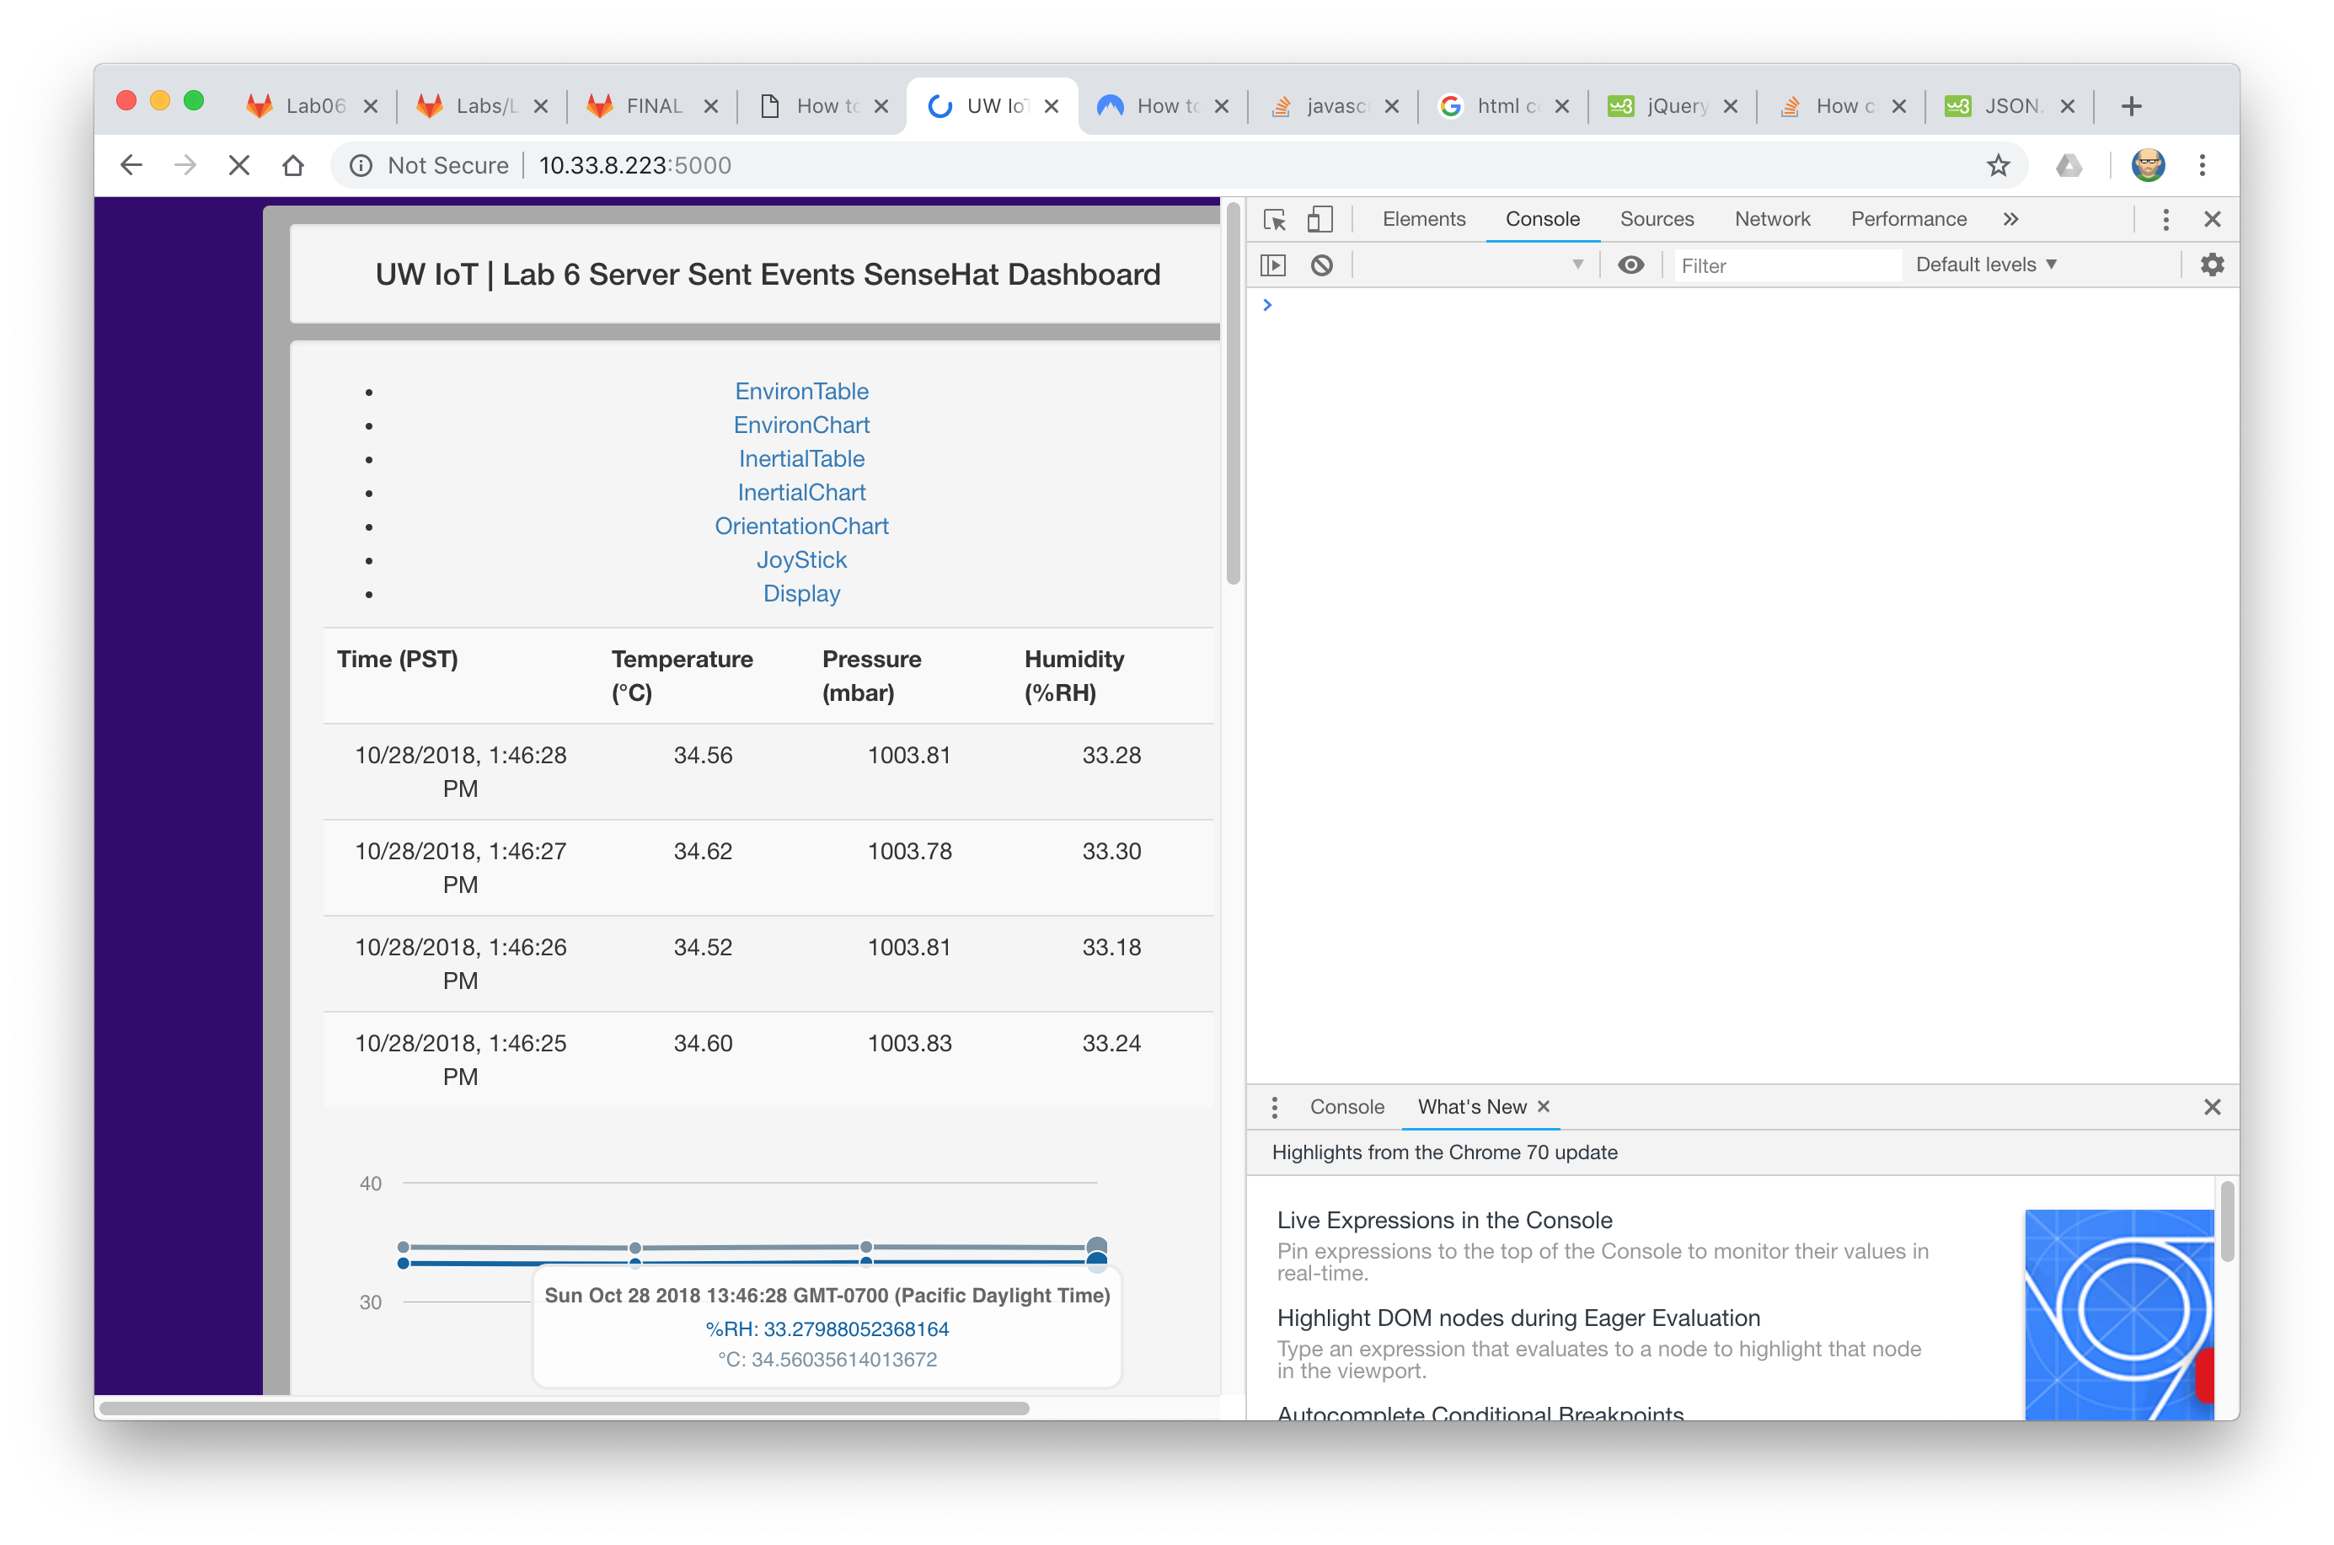Select the Elements tab in DevTools
Viewport: 2334px width, 1545px height.
pos(1423,219)
